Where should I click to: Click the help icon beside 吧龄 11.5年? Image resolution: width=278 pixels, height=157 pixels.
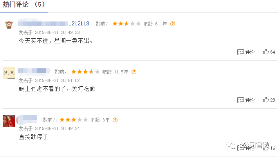(134, 72)
